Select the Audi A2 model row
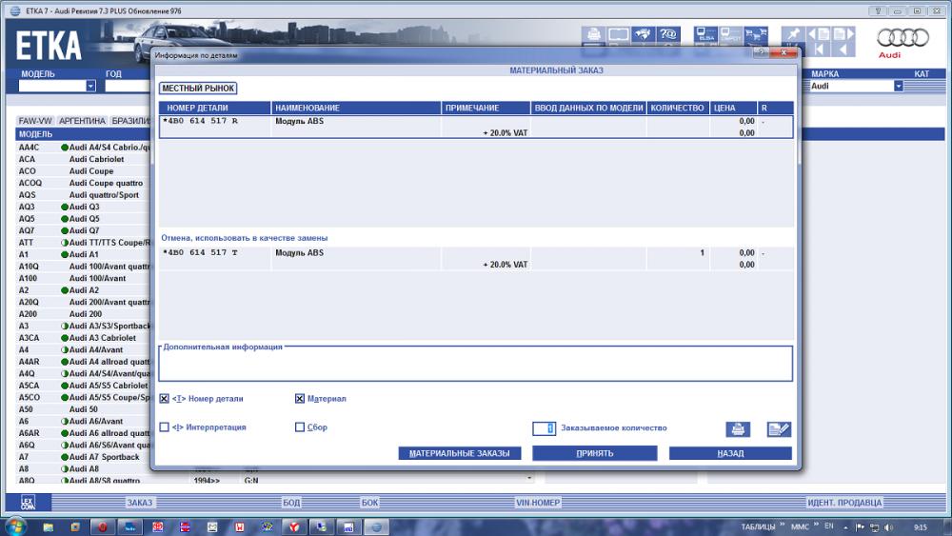The width and height of the screenshot is (952, 536). coord(83,290)
